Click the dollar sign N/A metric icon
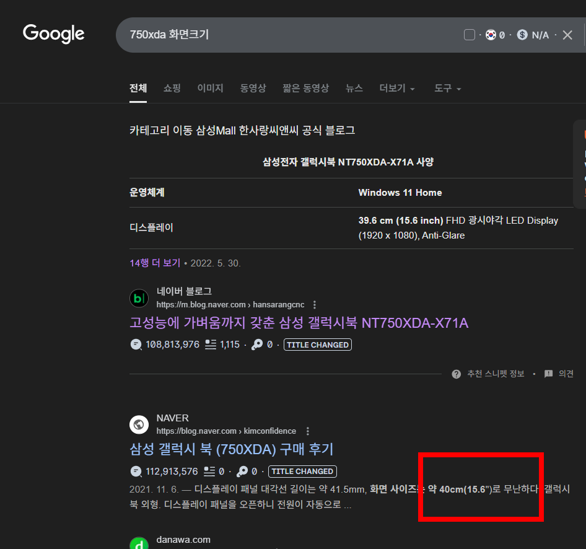This screenshot has width=586, height=549. pyautogui.click(x=521, y=35)
